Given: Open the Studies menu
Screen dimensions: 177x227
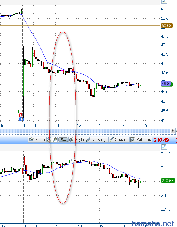Looking at the screenshot, I should (x=119, y=140).
